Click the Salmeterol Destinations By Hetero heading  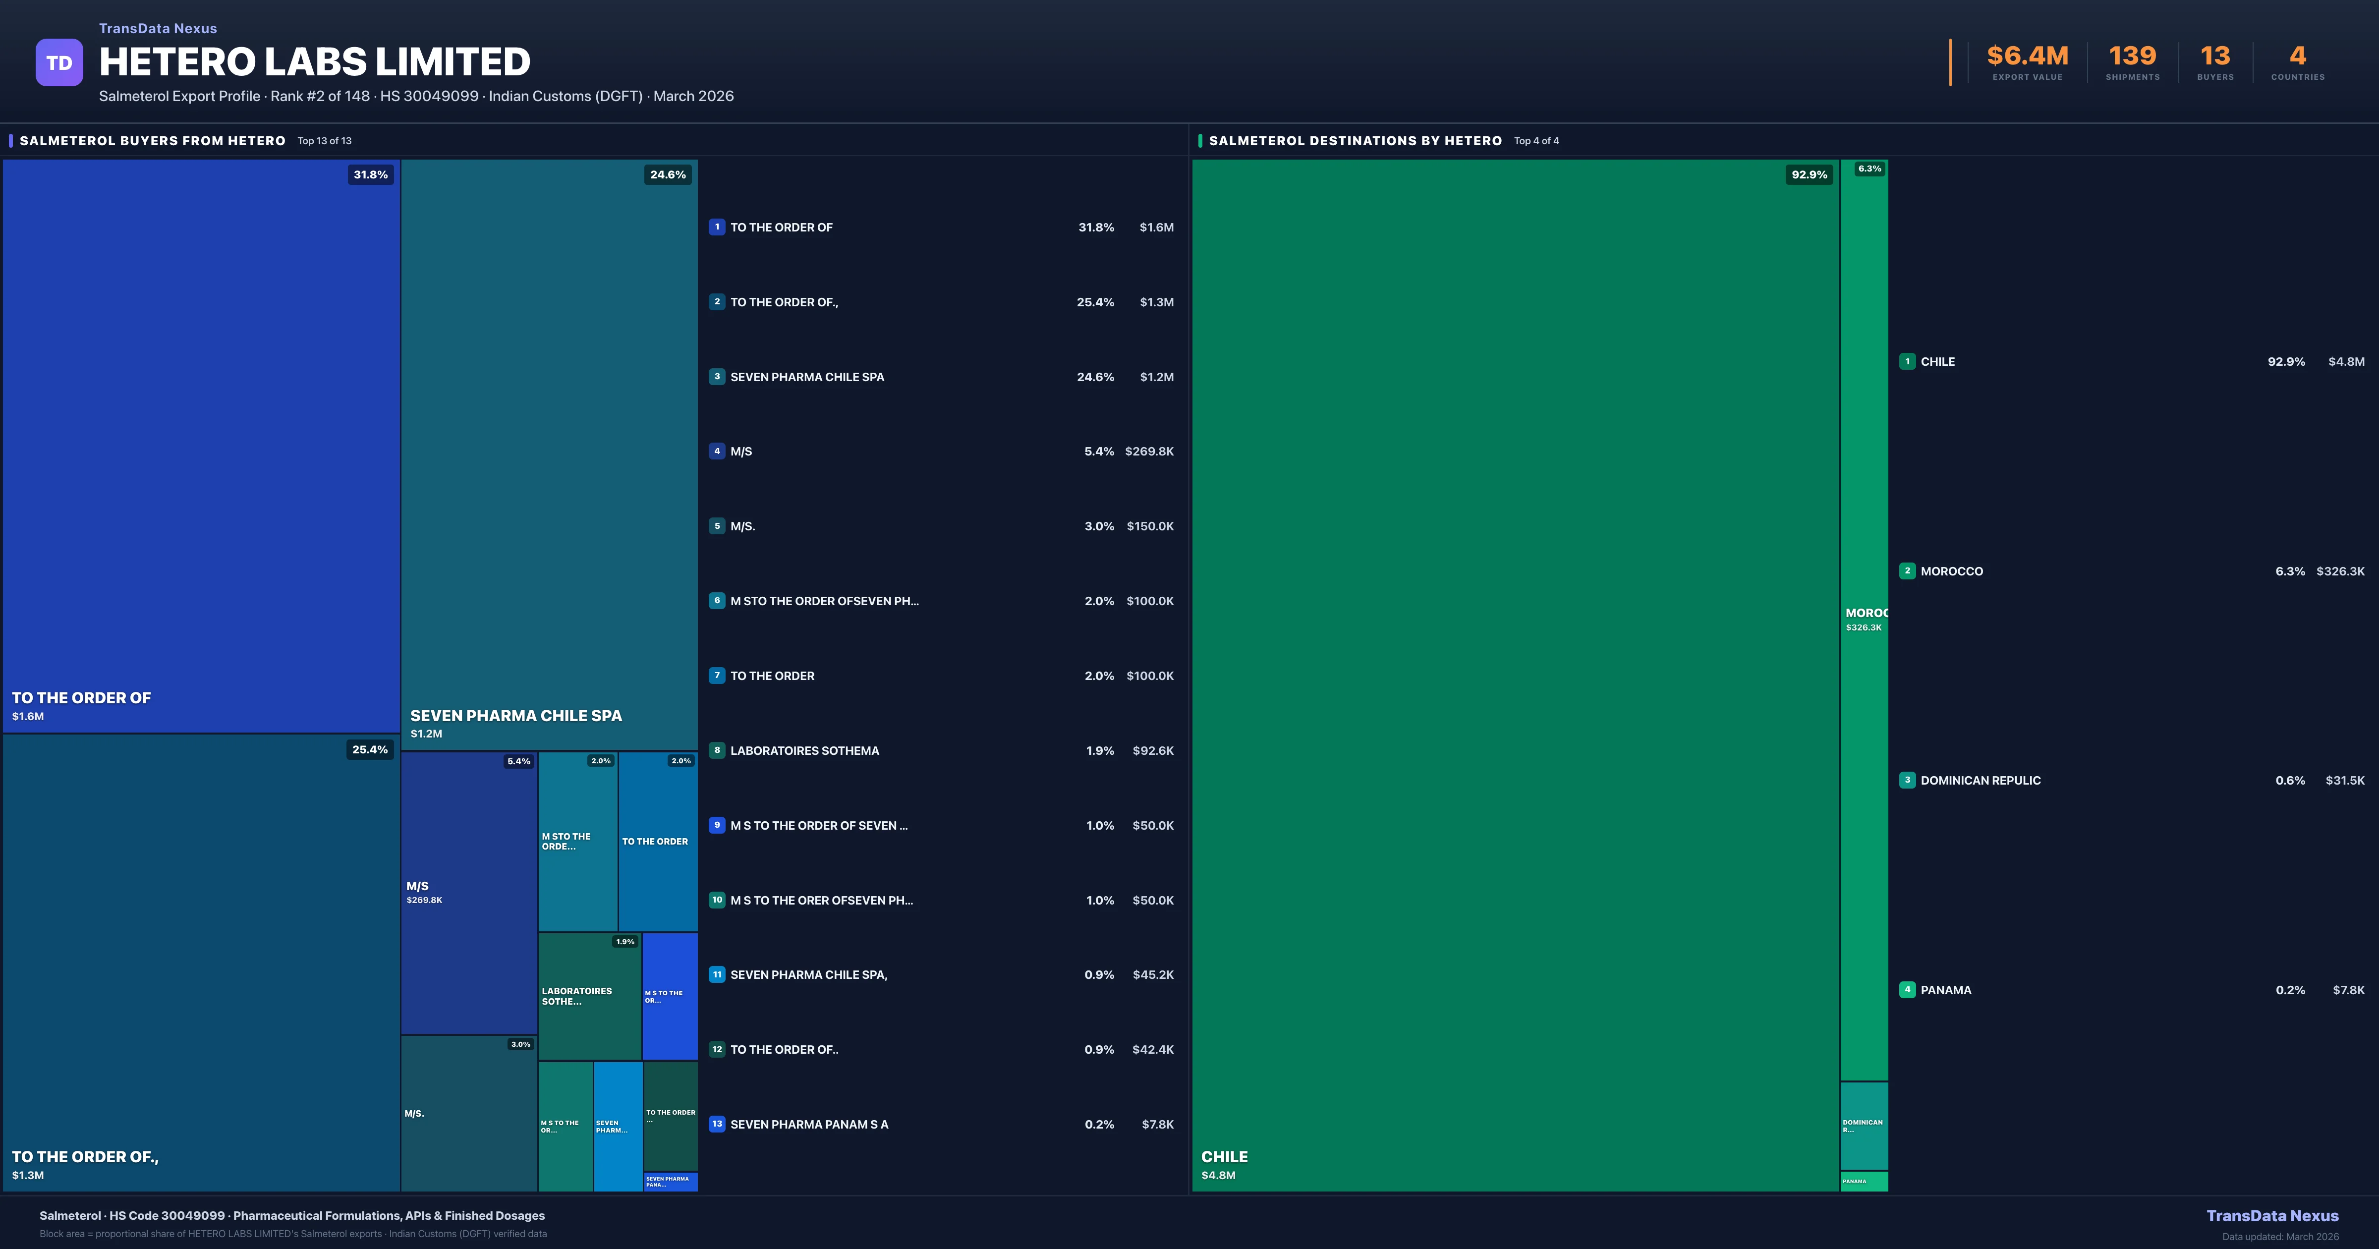[1355, 140]
